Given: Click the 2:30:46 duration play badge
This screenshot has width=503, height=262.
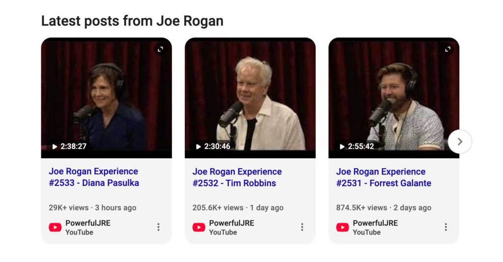Looking at the screenshot, I should pyautogui.click(x=213, y=146).
